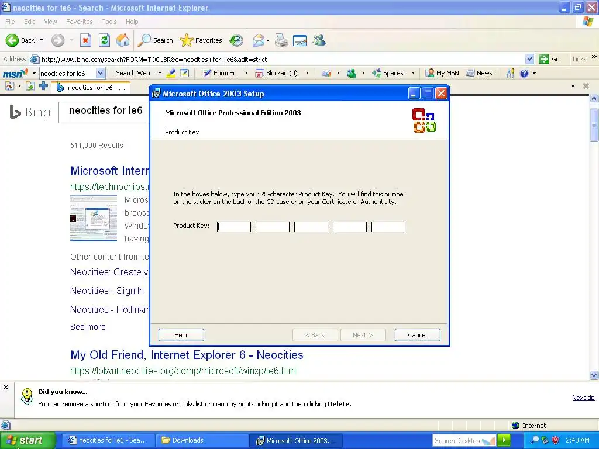Click the green buddies icon in MSN toolbar
Image resolution: width=599 pixels, height=449 pixels.
click(352, 73)
